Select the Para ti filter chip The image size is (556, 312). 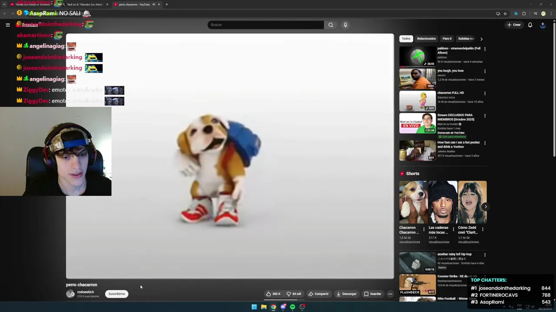pyautogui.click(x=447, y=39)
